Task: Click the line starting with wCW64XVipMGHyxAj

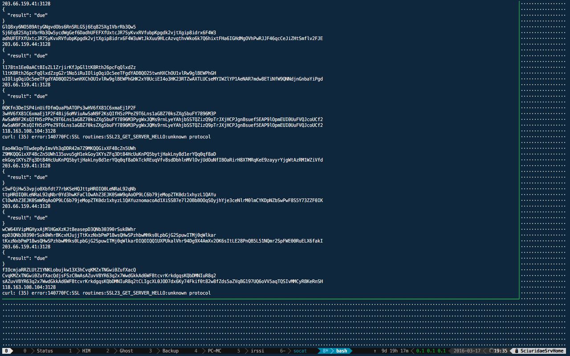Action: [69, 229]
